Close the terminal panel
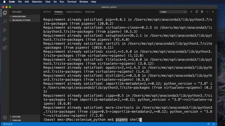The image size is (225, 126). [213, 12]
